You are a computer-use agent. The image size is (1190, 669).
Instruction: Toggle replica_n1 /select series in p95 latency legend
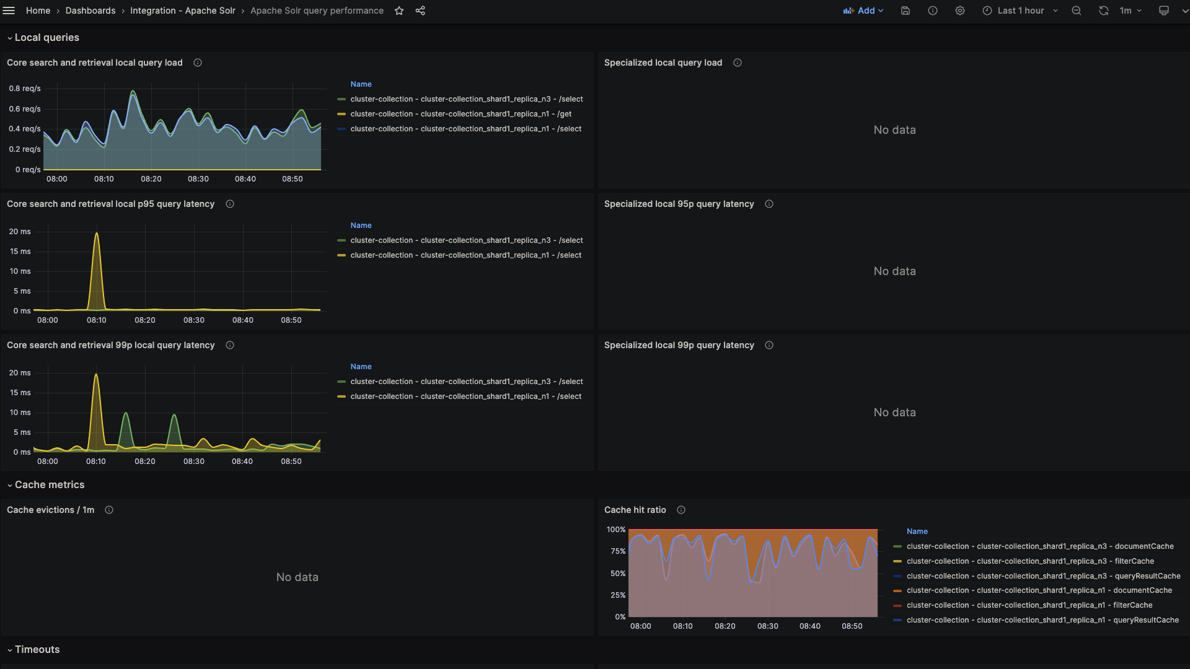465,255
